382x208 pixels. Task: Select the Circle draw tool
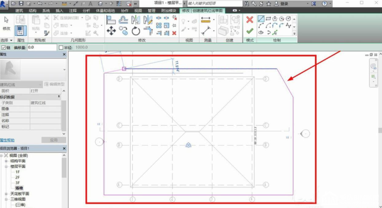[x=288, y=19]
